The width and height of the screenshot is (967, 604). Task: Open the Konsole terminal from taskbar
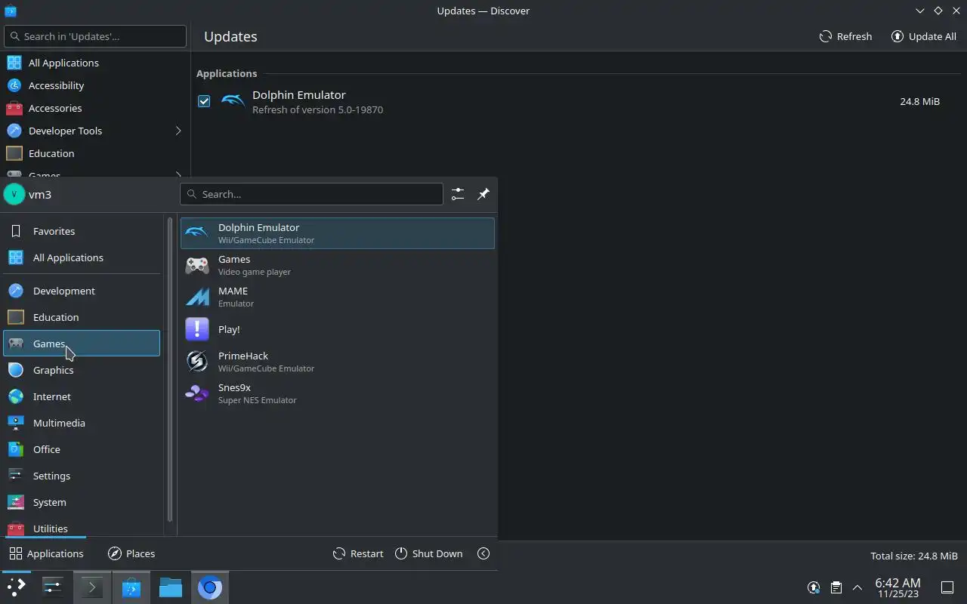coord(92,587)
